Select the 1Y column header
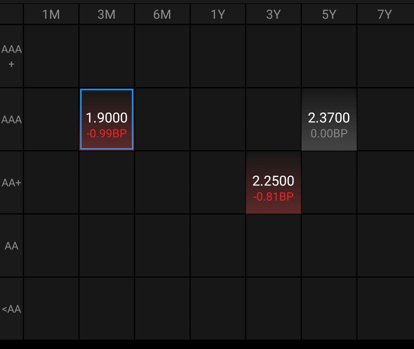The image size is (414, 349). 218,15
